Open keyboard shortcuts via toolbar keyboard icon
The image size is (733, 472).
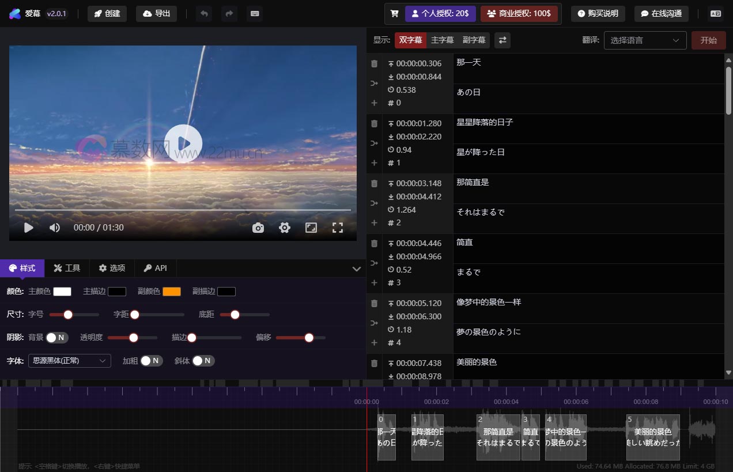tap(255, 13)
